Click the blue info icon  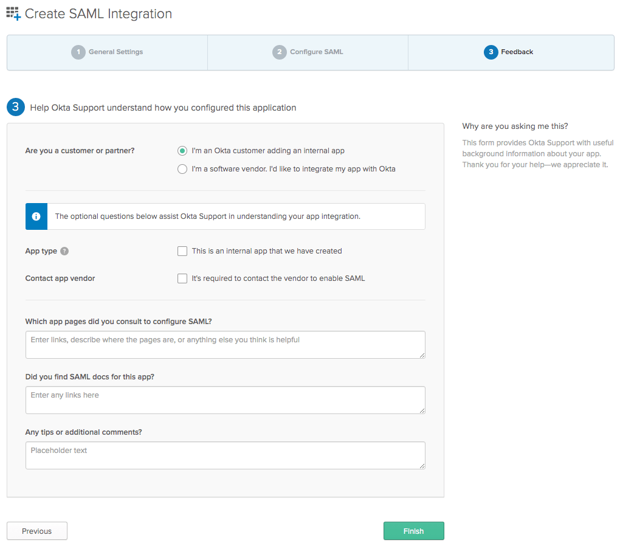pos(36,216)
